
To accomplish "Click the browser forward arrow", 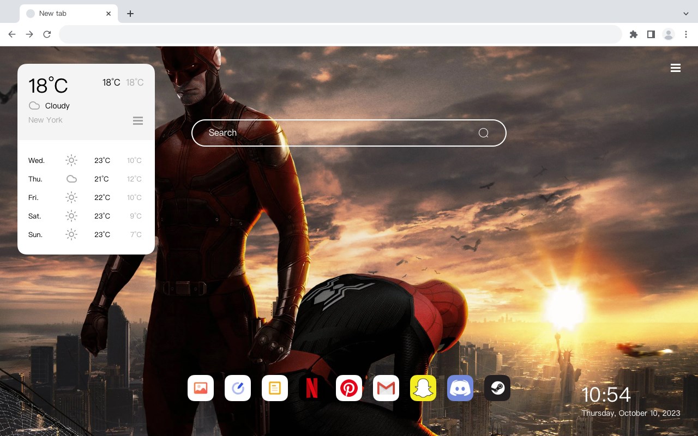I will 29,34.
